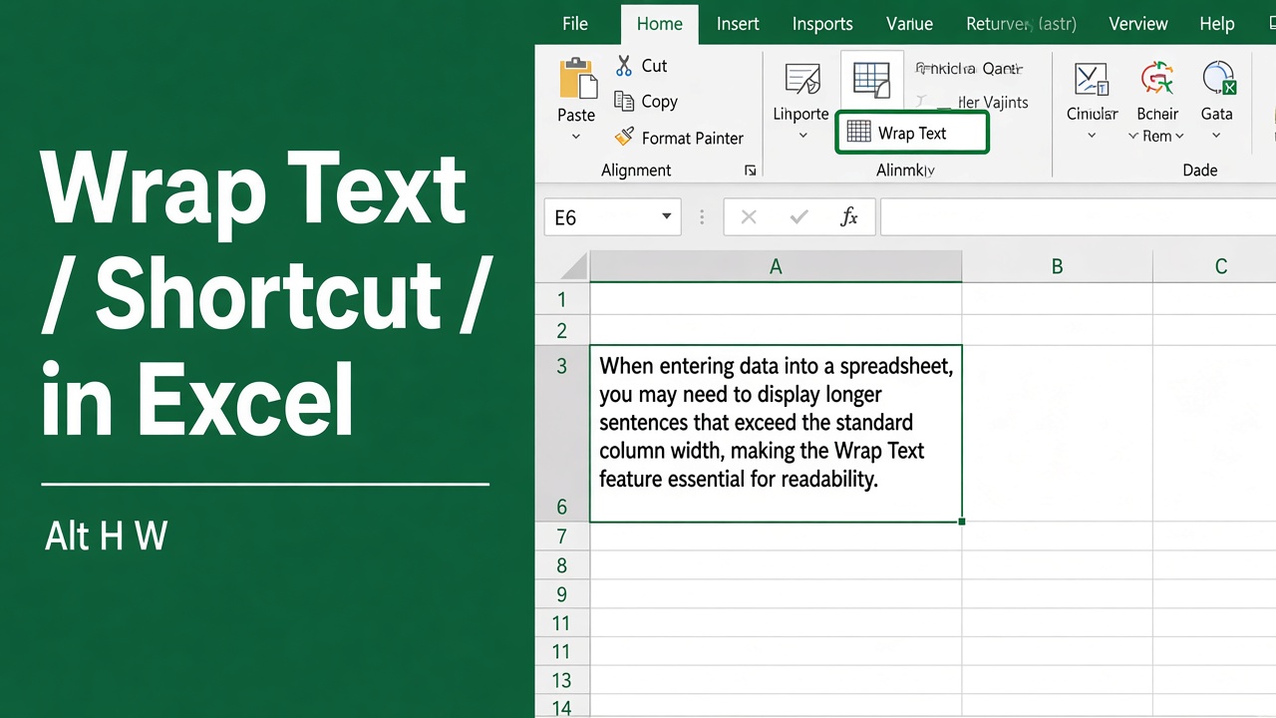Select row 7 header

(x=562, y=538)
